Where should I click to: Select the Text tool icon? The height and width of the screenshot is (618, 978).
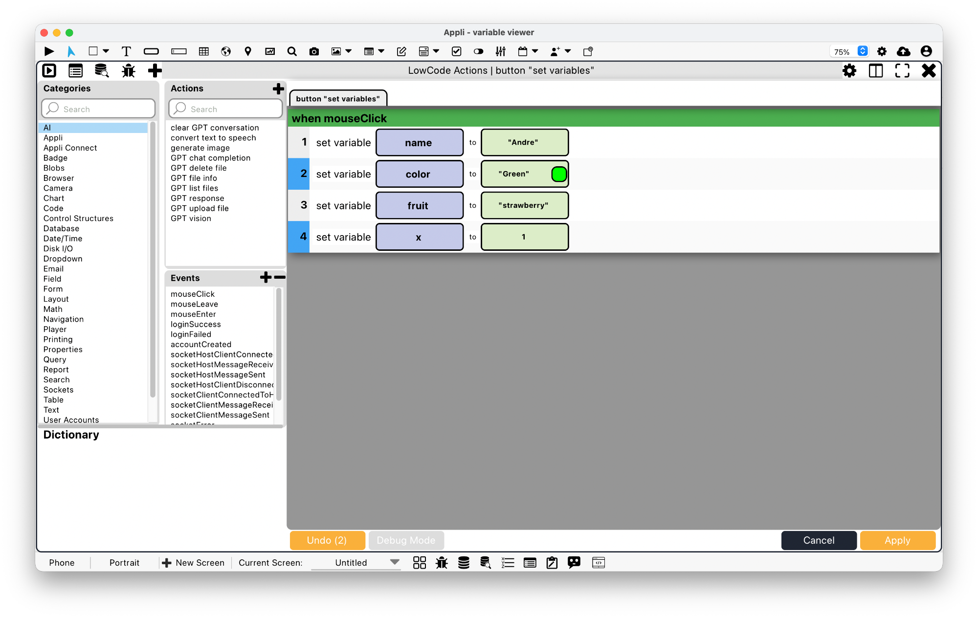[126, 51]
